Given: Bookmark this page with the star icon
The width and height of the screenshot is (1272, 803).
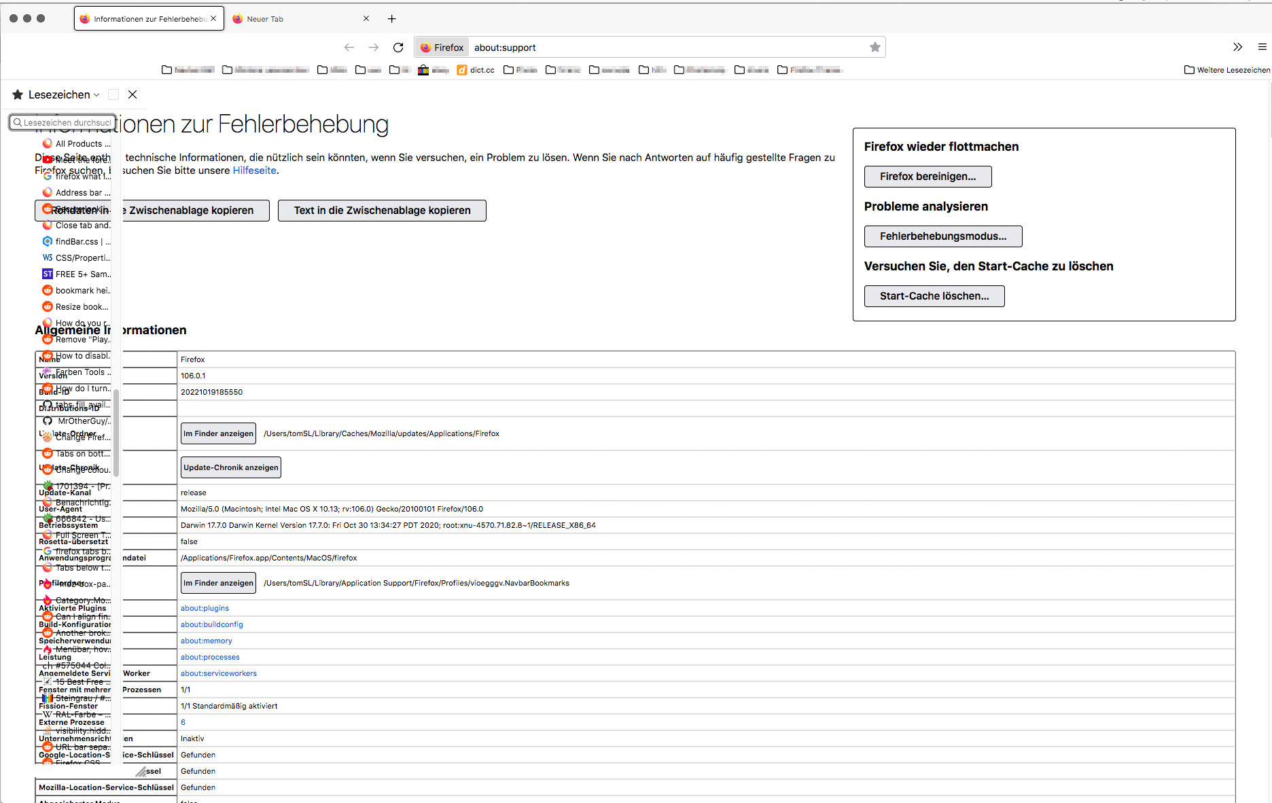Looking at the screenshot, I should tap(875, 47).
